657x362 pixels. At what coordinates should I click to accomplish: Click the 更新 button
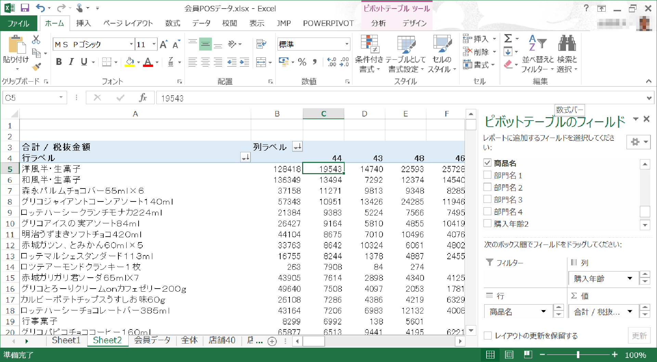pos(639,336)
